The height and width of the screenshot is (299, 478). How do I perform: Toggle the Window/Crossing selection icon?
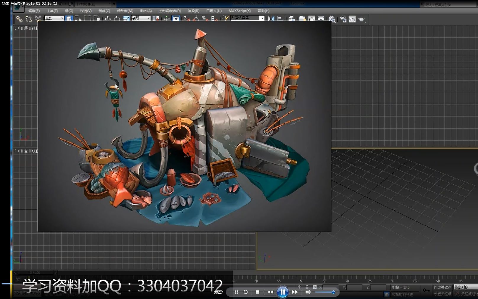[x=97, y=19]
